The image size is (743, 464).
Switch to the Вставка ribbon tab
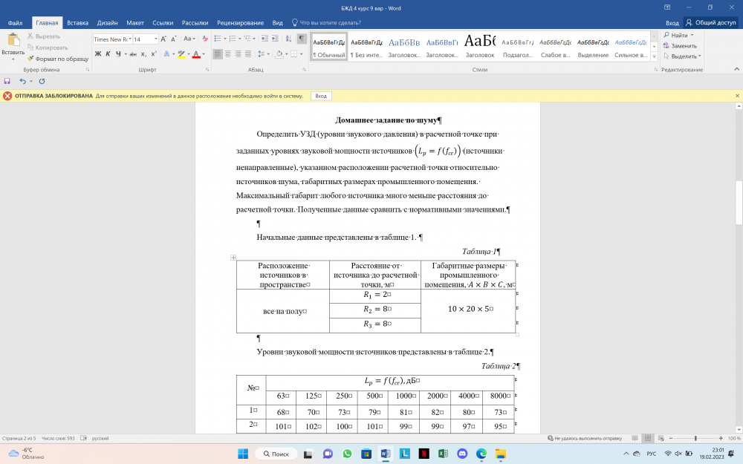[78, 23]
